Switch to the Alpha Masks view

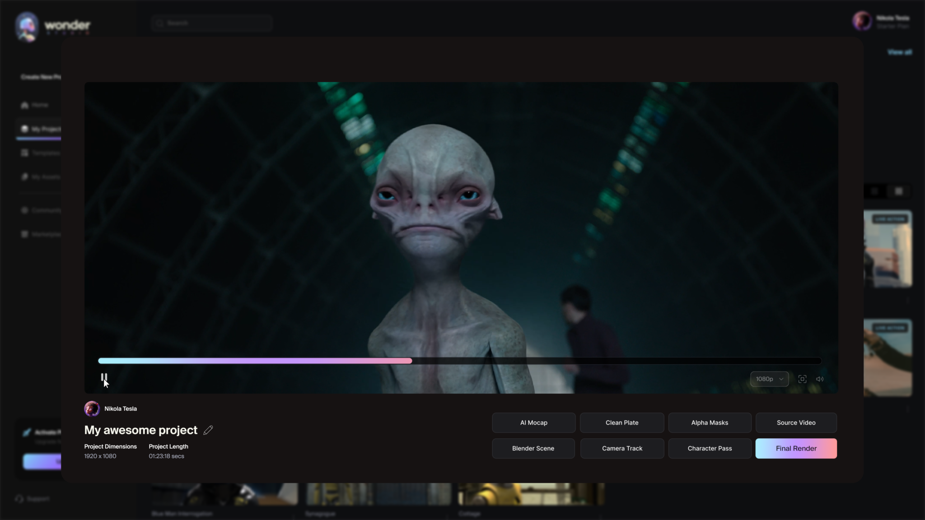(x=709, y=422)
